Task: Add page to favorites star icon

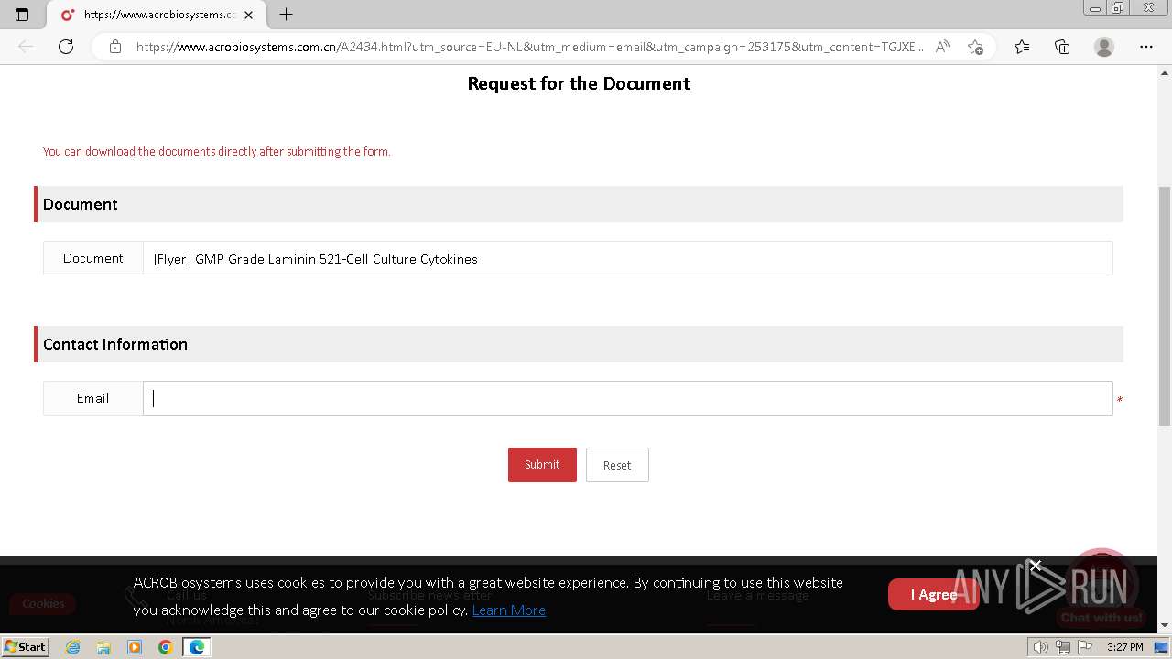Action: (975, 47)
